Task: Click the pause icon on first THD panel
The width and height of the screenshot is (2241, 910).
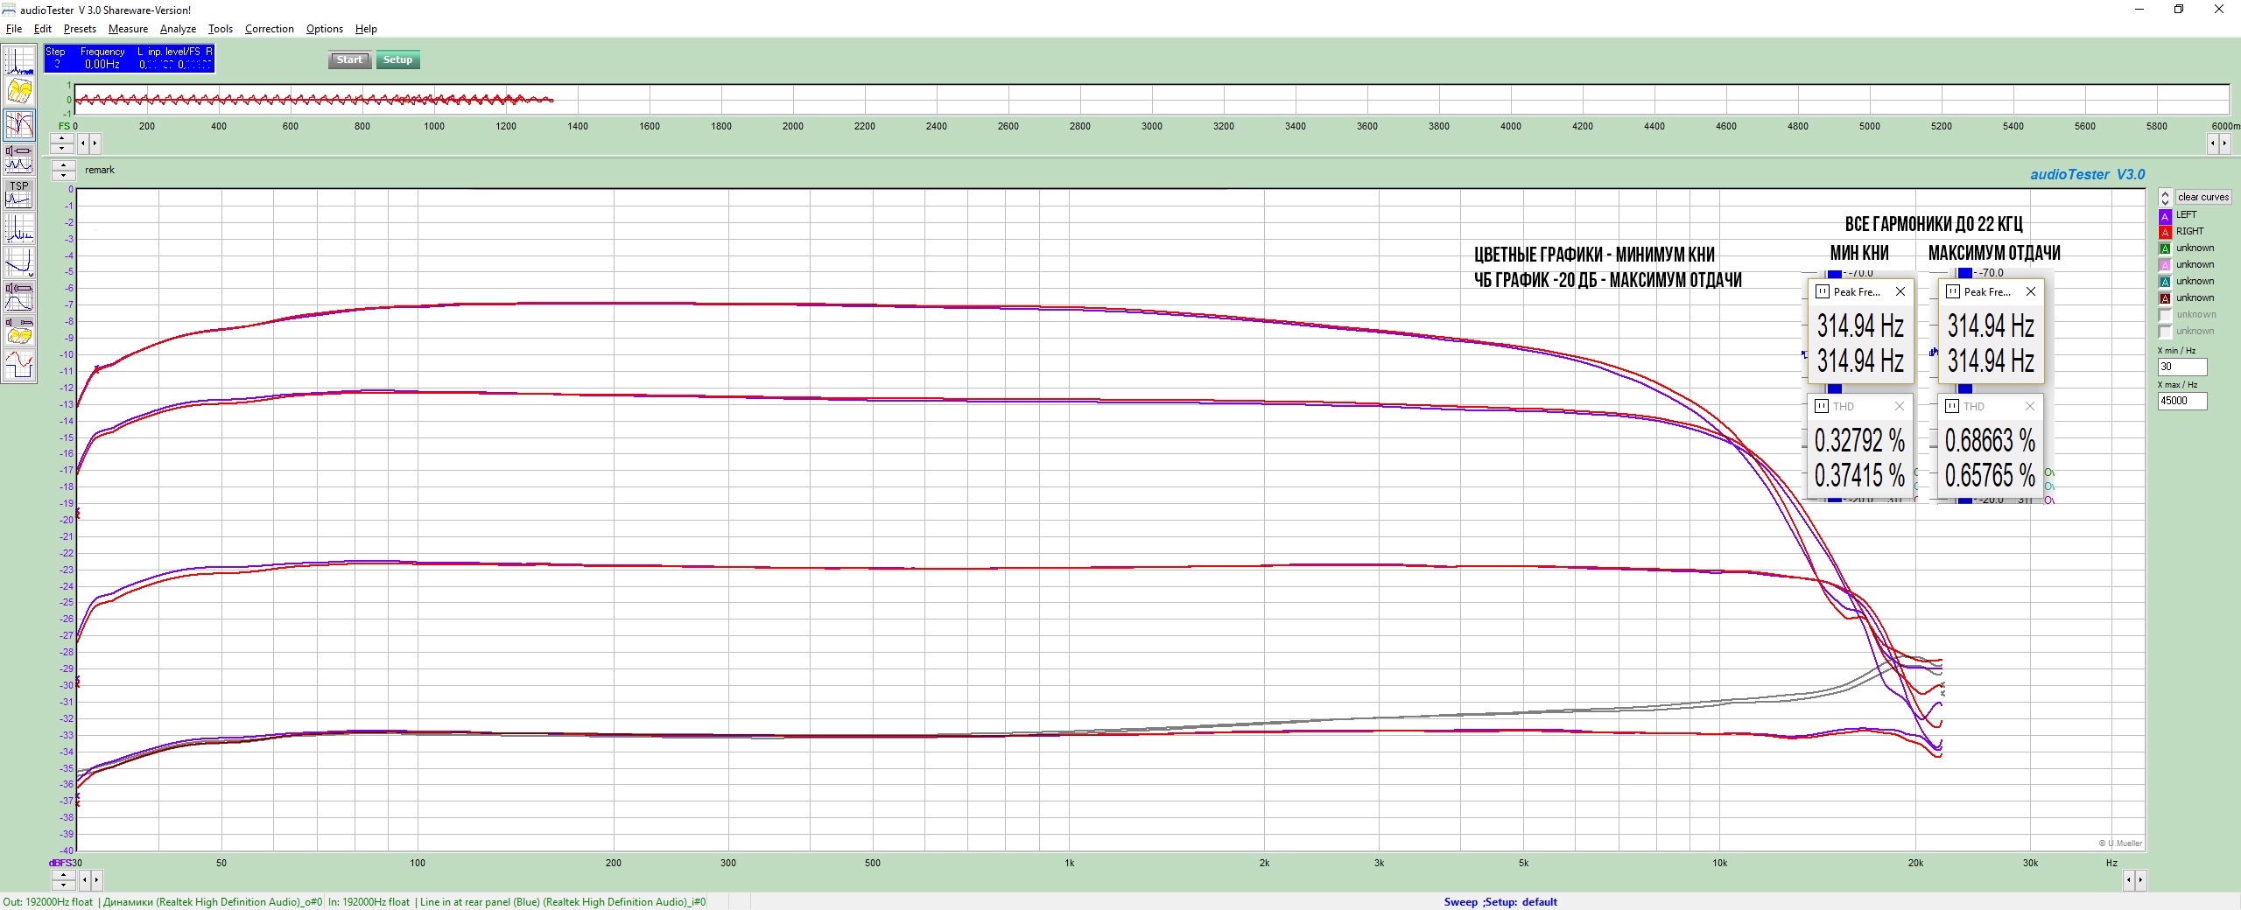Action: (1822, 406)
